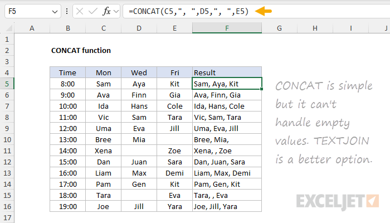This screenshot has width=390, height=223.
Task: Click the 'Liam' cell
Action: pos(104,173)
